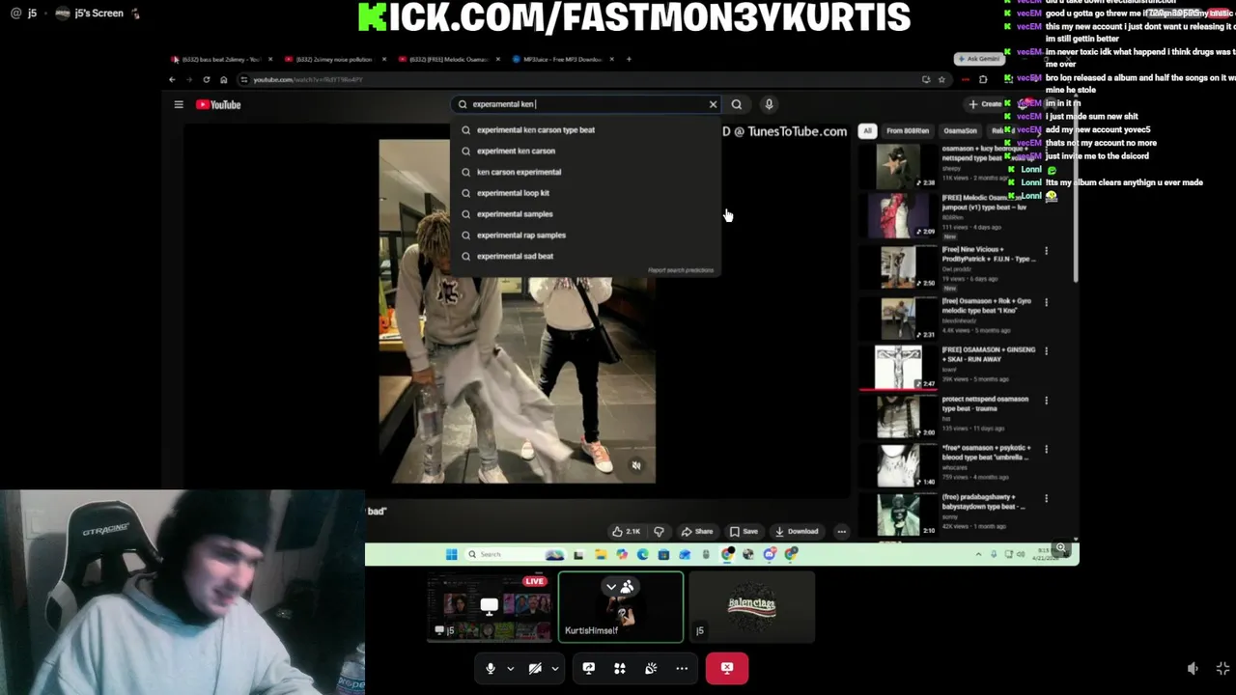Open the YouTube Create button
Screen dimensions: 1236x695
point(985,104)
